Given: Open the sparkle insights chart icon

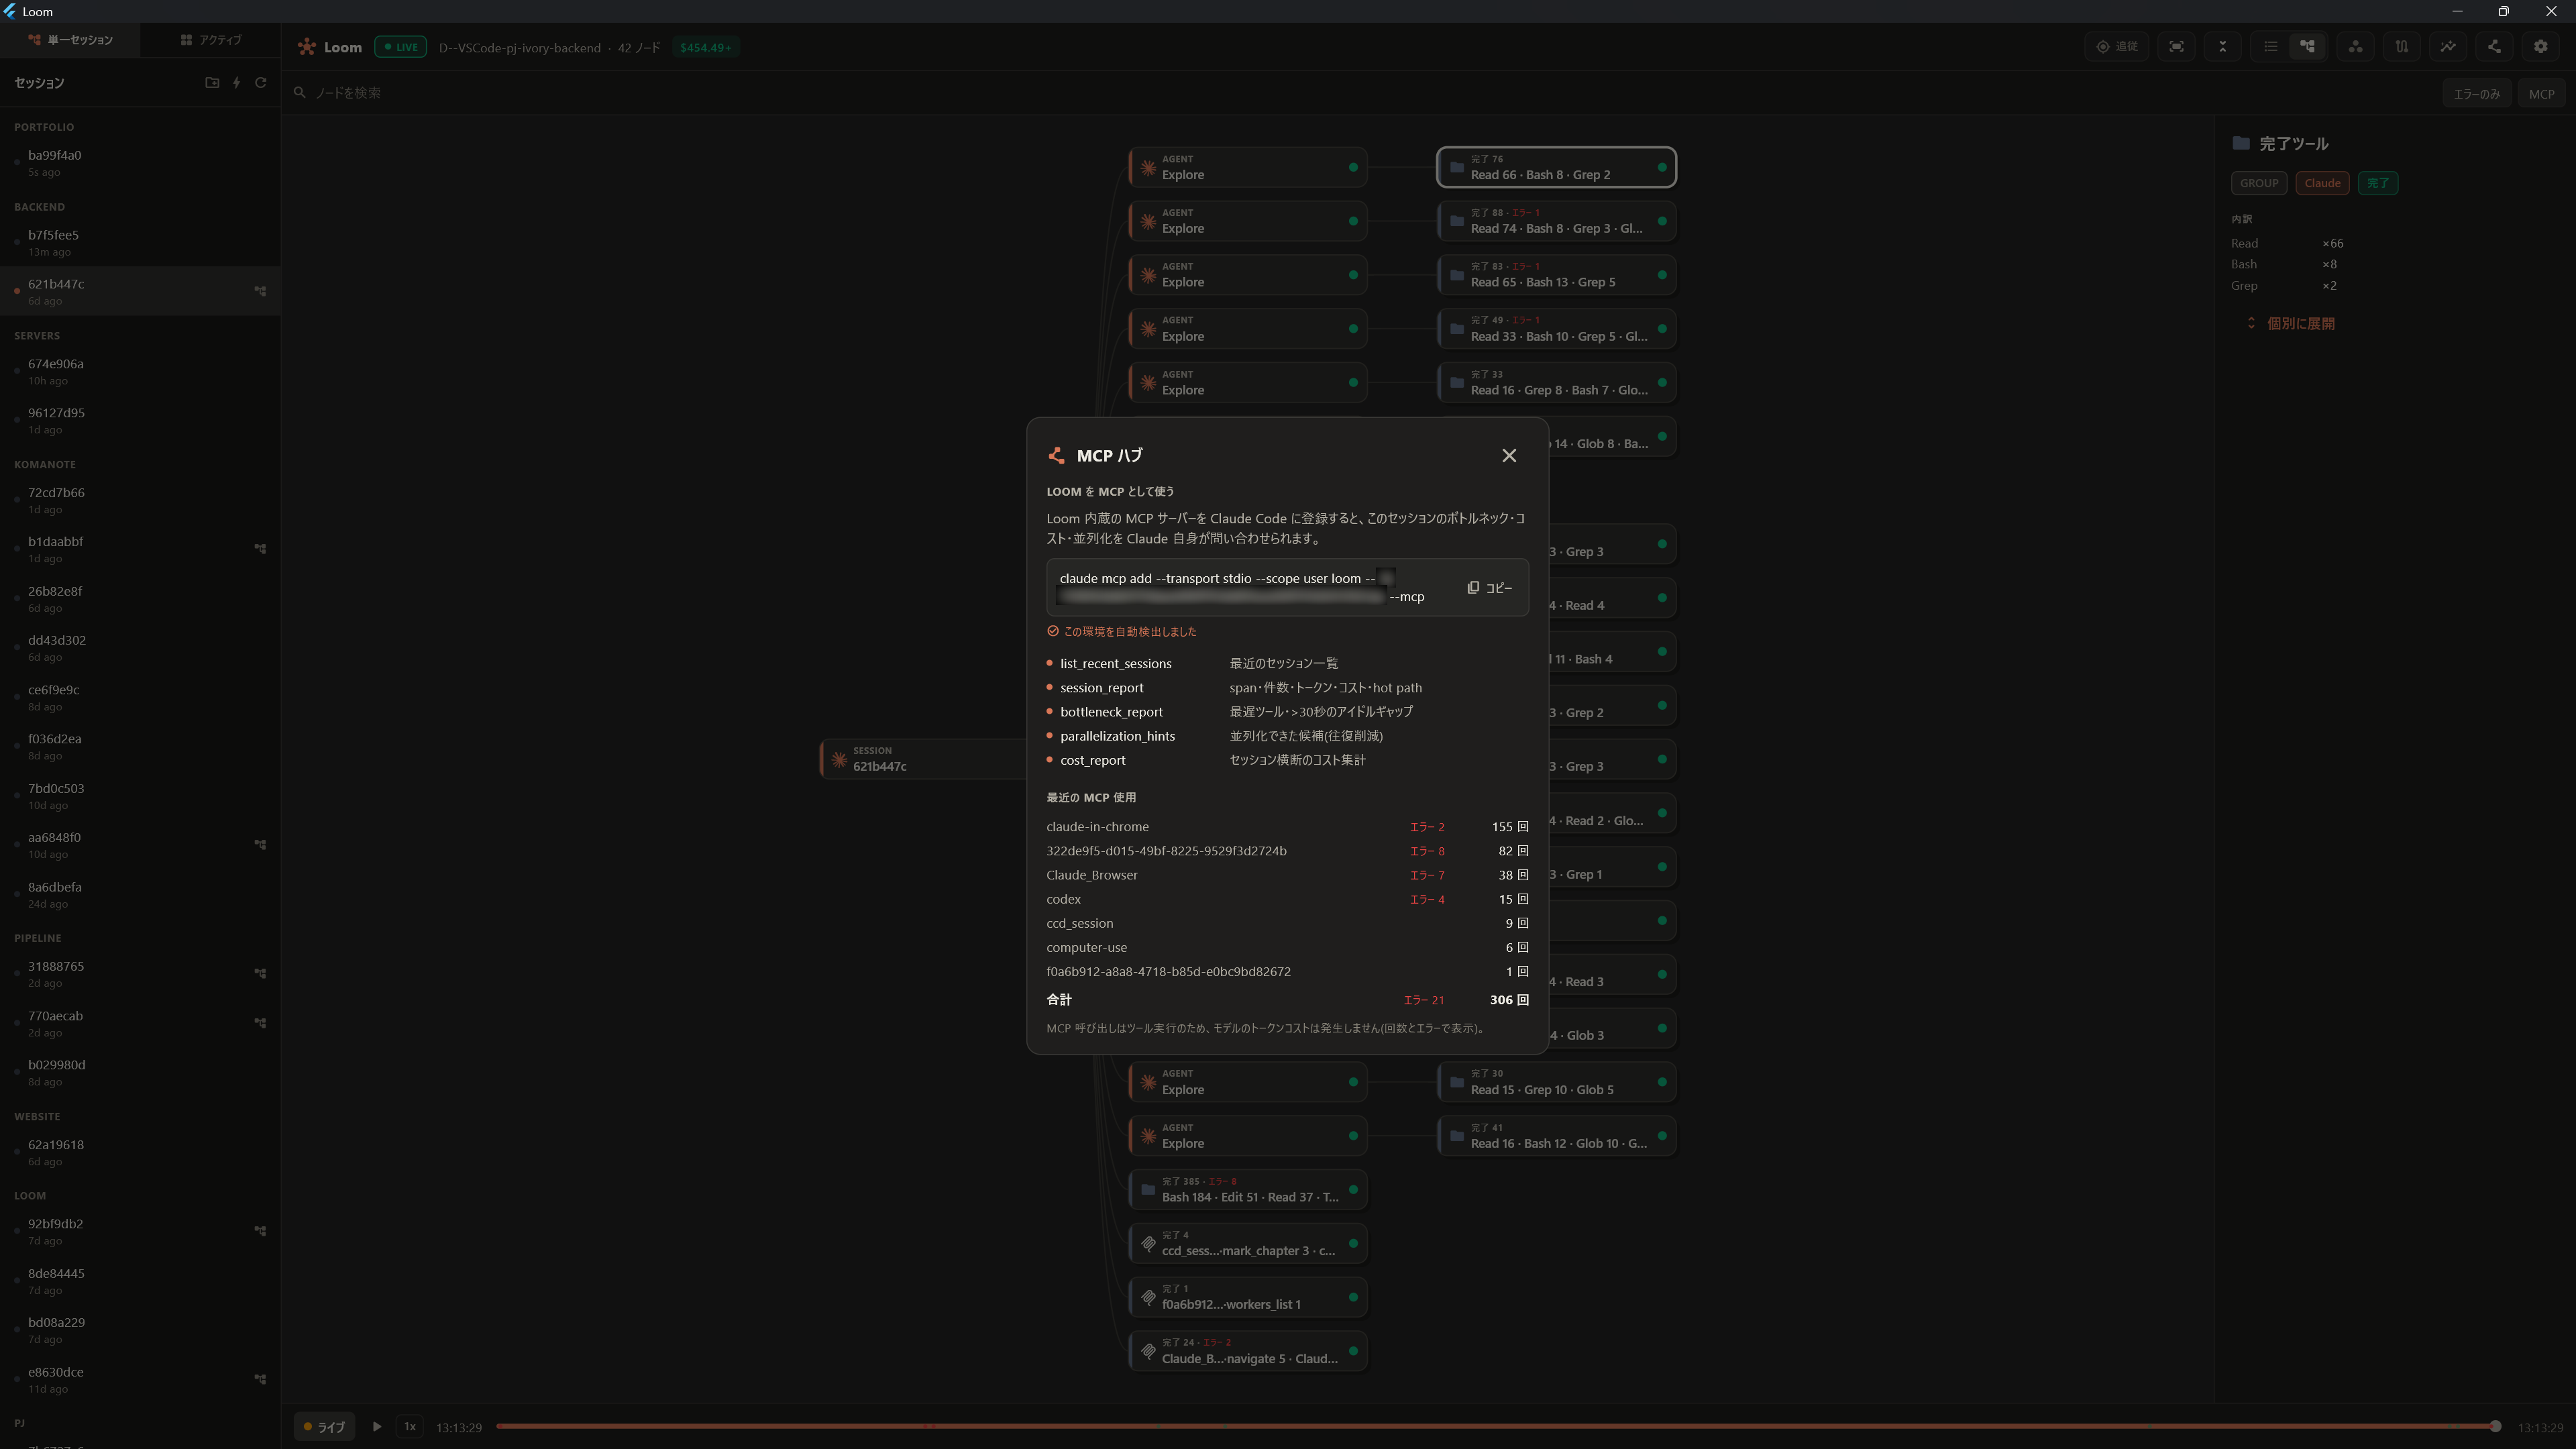Looking at the screenshot, I should pyautogui.click(x=2448, y=47).
